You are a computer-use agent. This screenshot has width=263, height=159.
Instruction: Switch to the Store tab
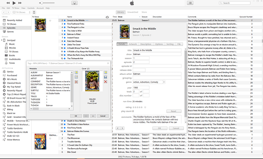click(x=144, y=12)
